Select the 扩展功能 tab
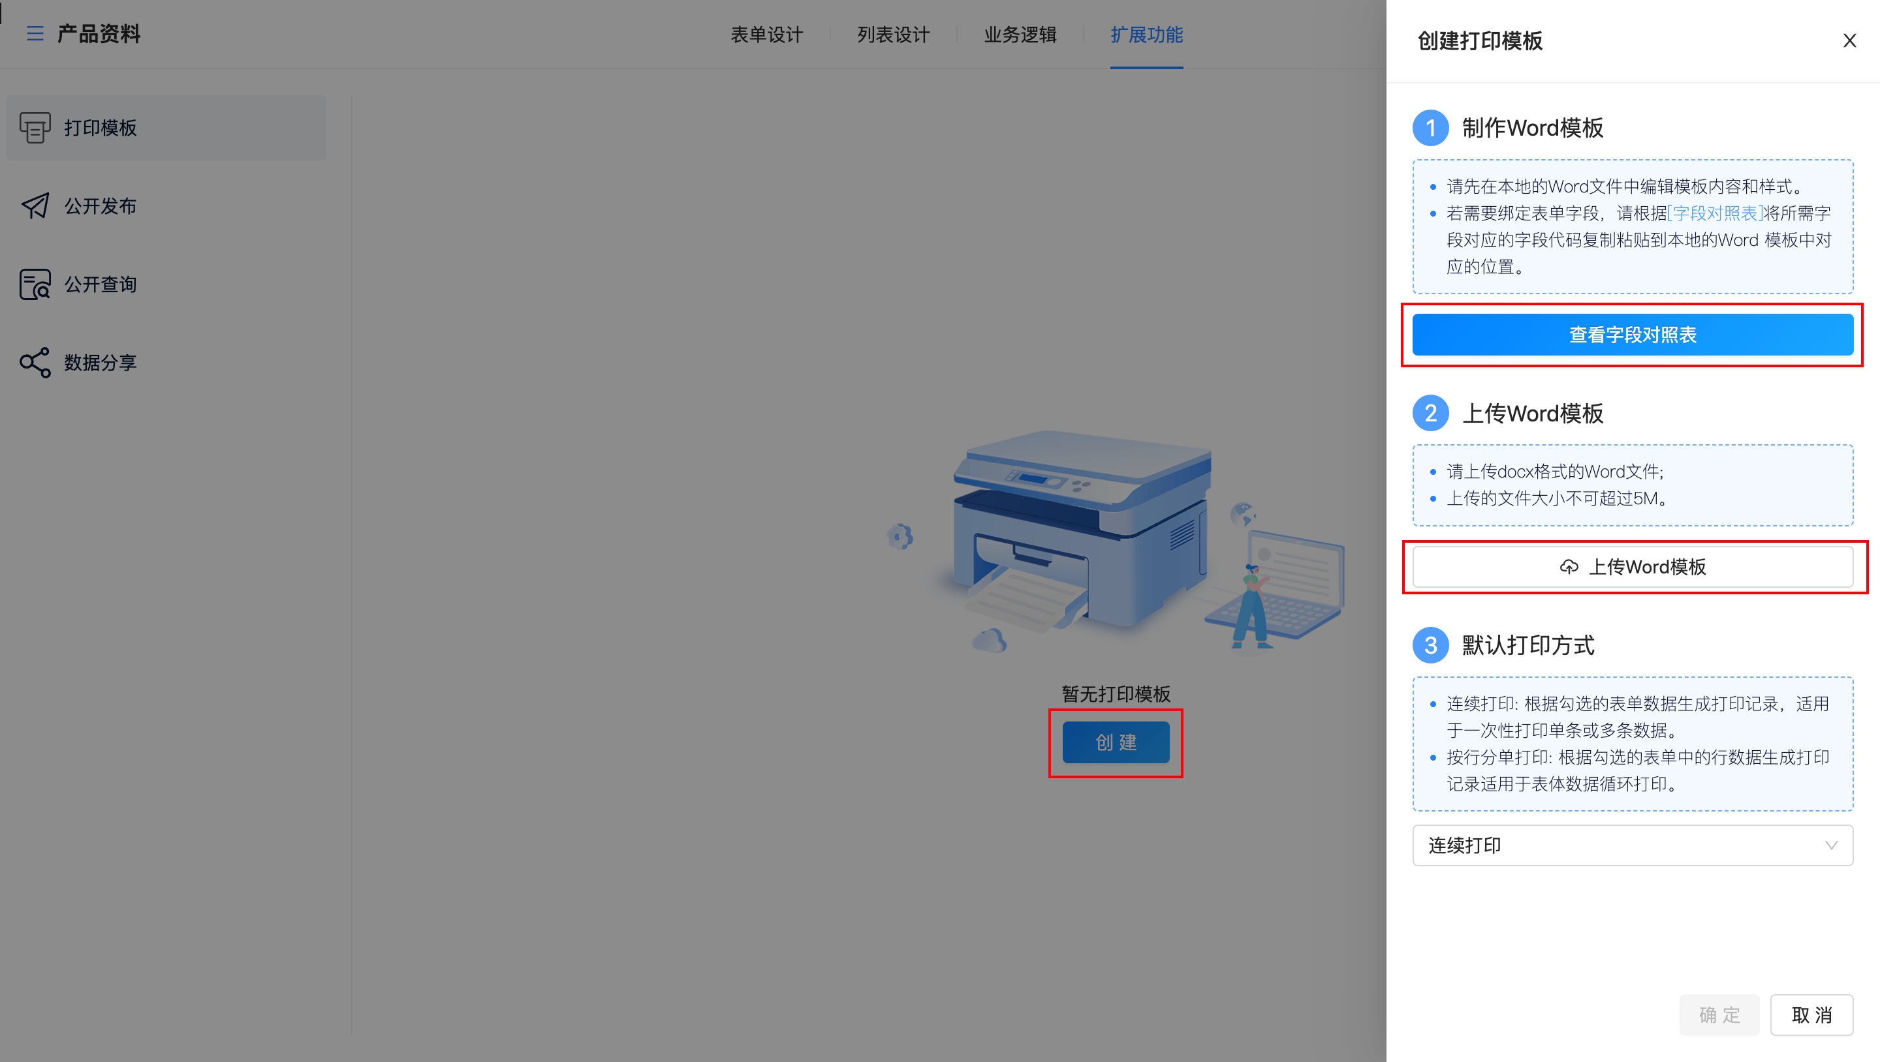The height and width of the screenshot is (1062, 1880). pyautogui.click(x=1146, y=35)
